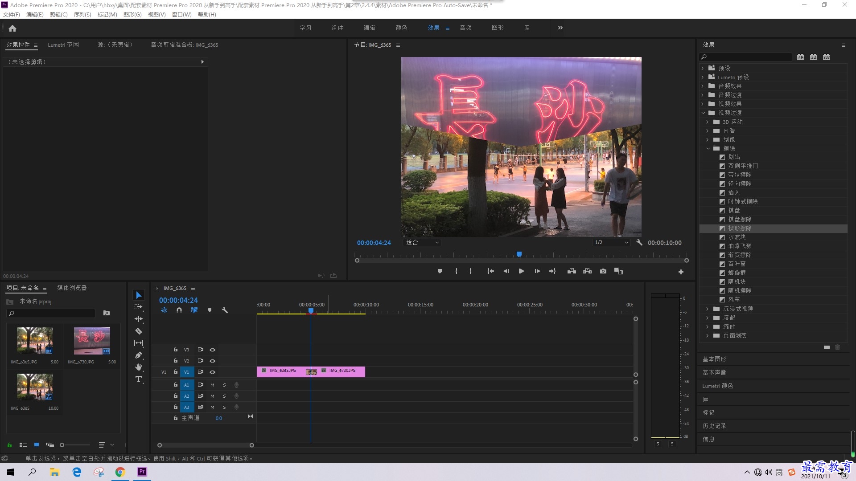Select the Selection arrow tool
This screenshot has height=481, width=856.
click(x=139, y=295)
